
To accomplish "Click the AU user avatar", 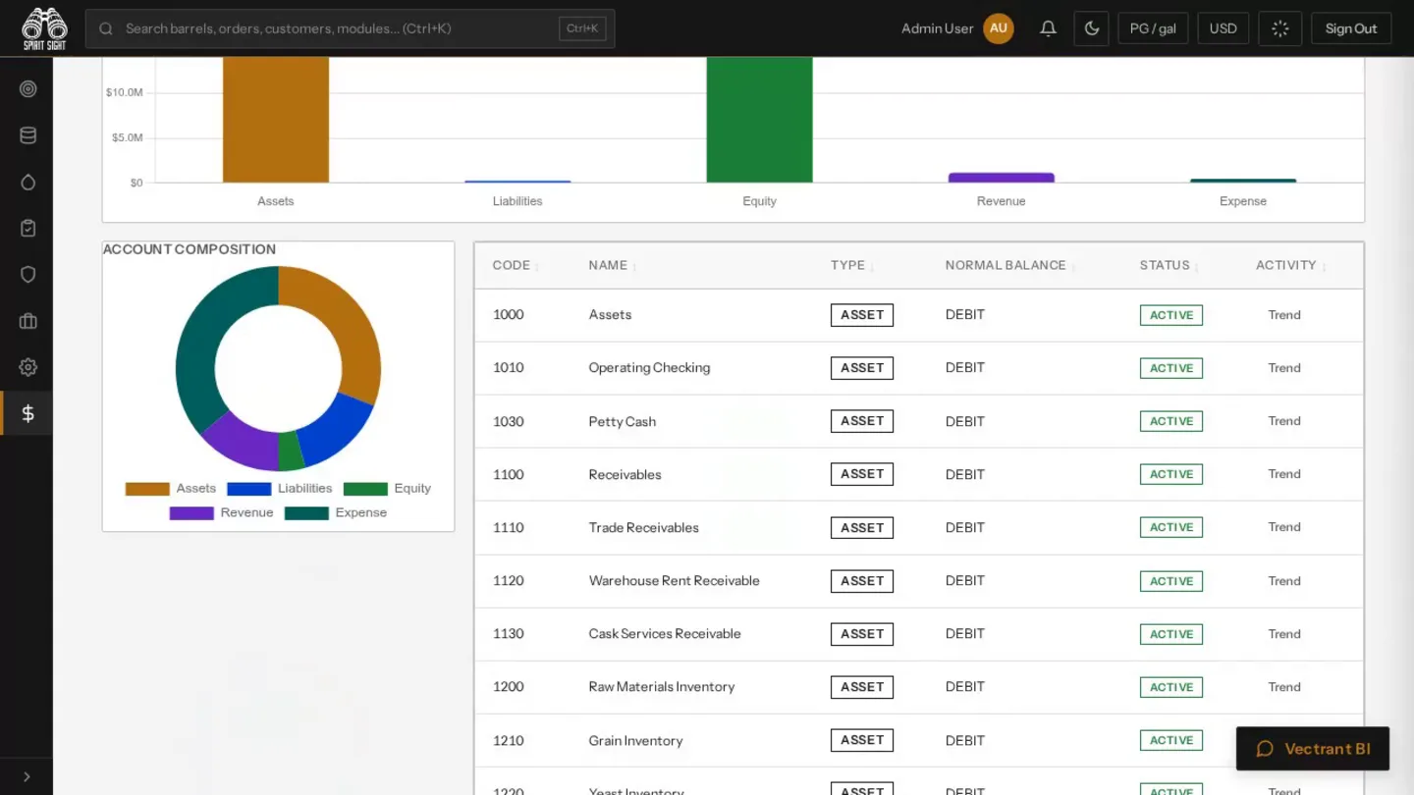I will click(999, 28).
